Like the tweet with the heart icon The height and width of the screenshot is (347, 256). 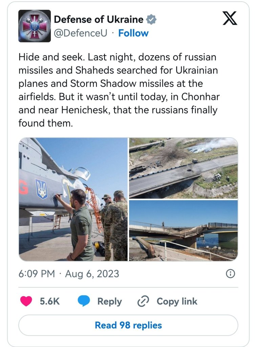click(x=26, y=301)
